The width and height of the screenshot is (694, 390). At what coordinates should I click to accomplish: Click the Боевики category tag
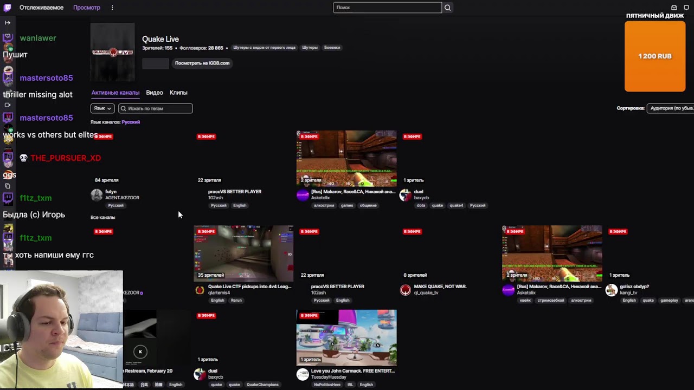[x=332, y=48]
